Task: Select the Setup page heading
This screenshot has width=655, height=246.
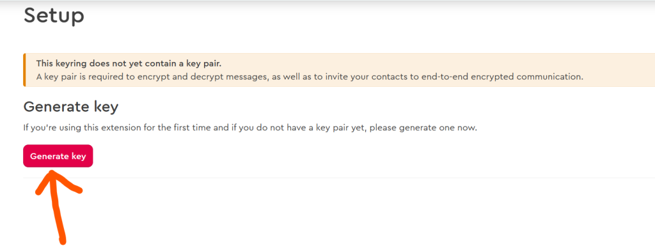Action: (x=54, y=16)
